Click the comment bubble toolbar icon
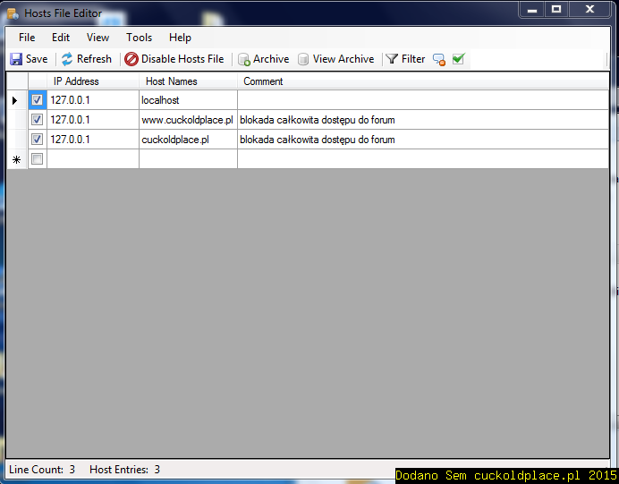 (x=439, y=59)
